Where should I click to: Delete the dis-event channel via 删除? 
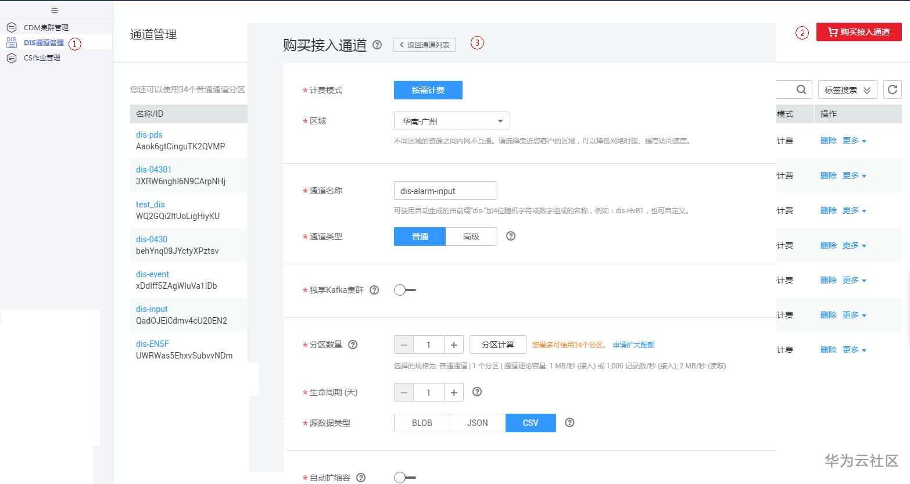point(828,280)
